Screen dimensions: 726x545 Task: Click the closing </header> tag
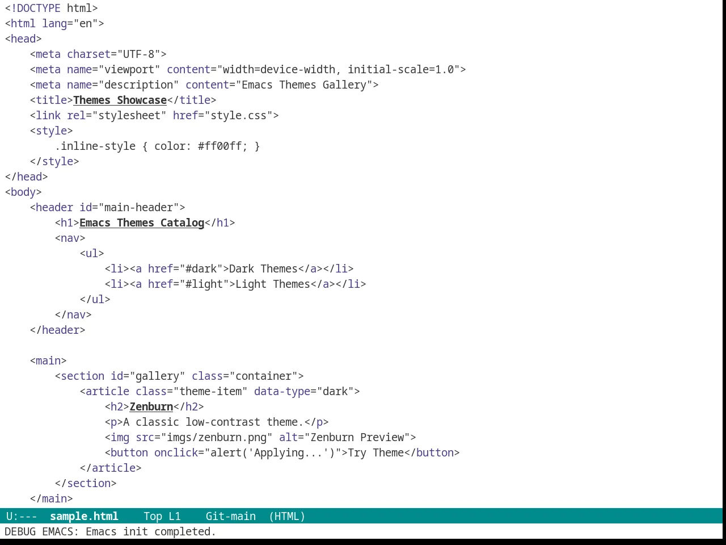pos(57,330)
